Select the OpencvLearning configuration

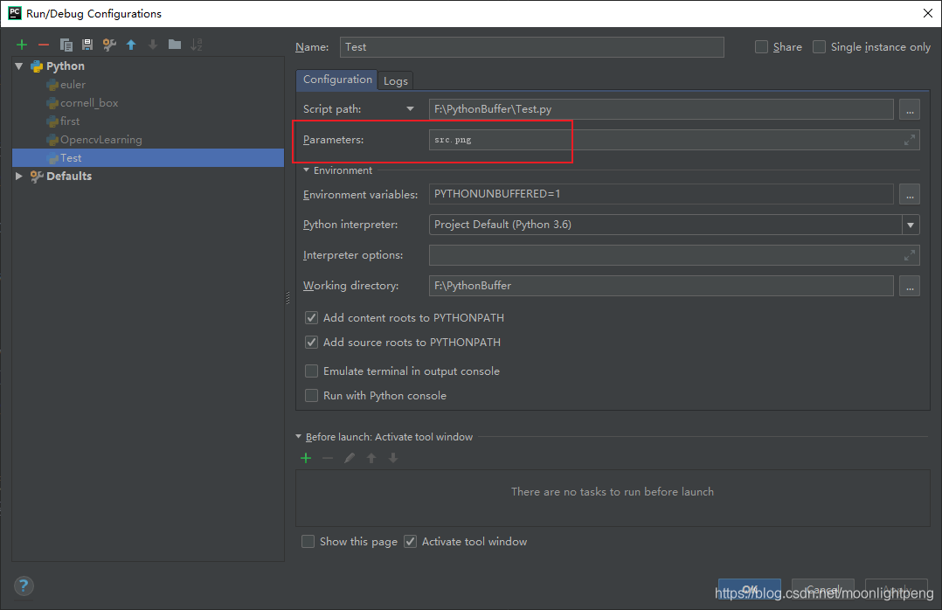[148, 140]
